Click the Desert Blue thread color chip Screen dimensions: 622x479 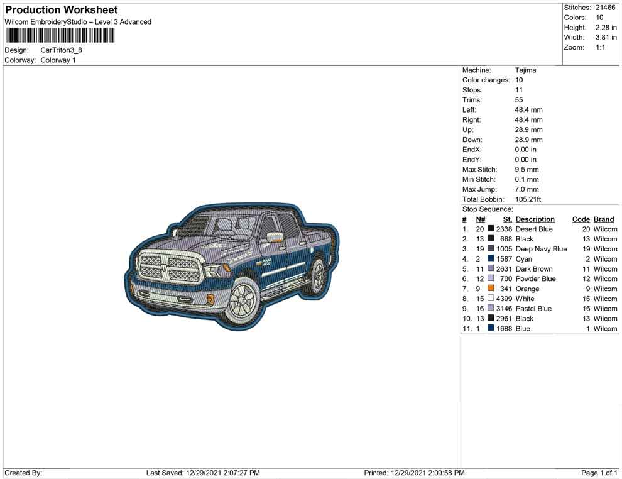pos(490,229)
